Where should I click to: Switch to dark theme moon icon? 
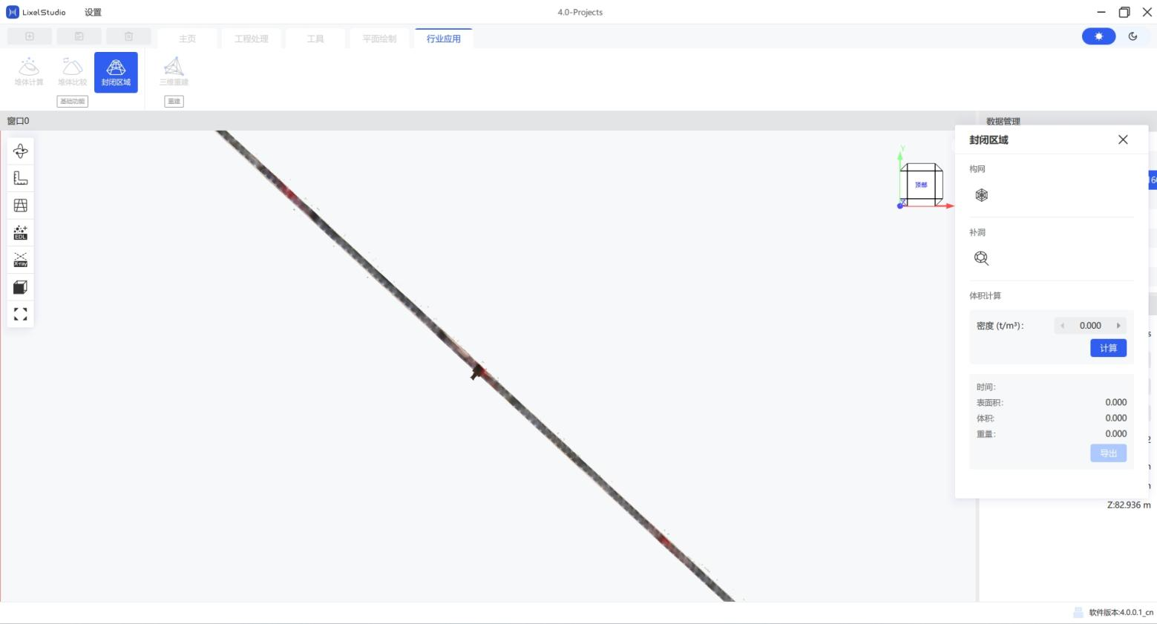[x=1133, y=36]
